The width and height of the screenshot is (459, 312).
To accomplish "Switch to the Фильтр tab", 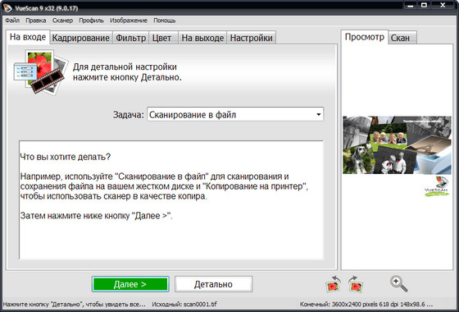I will [x=131, y=38].
